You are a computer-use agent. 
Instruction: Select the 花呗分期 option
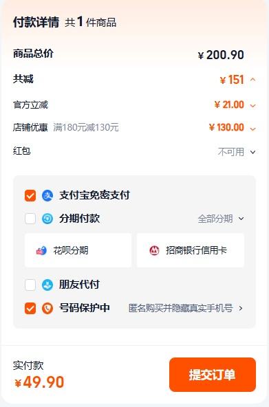(x=78, y=250)
